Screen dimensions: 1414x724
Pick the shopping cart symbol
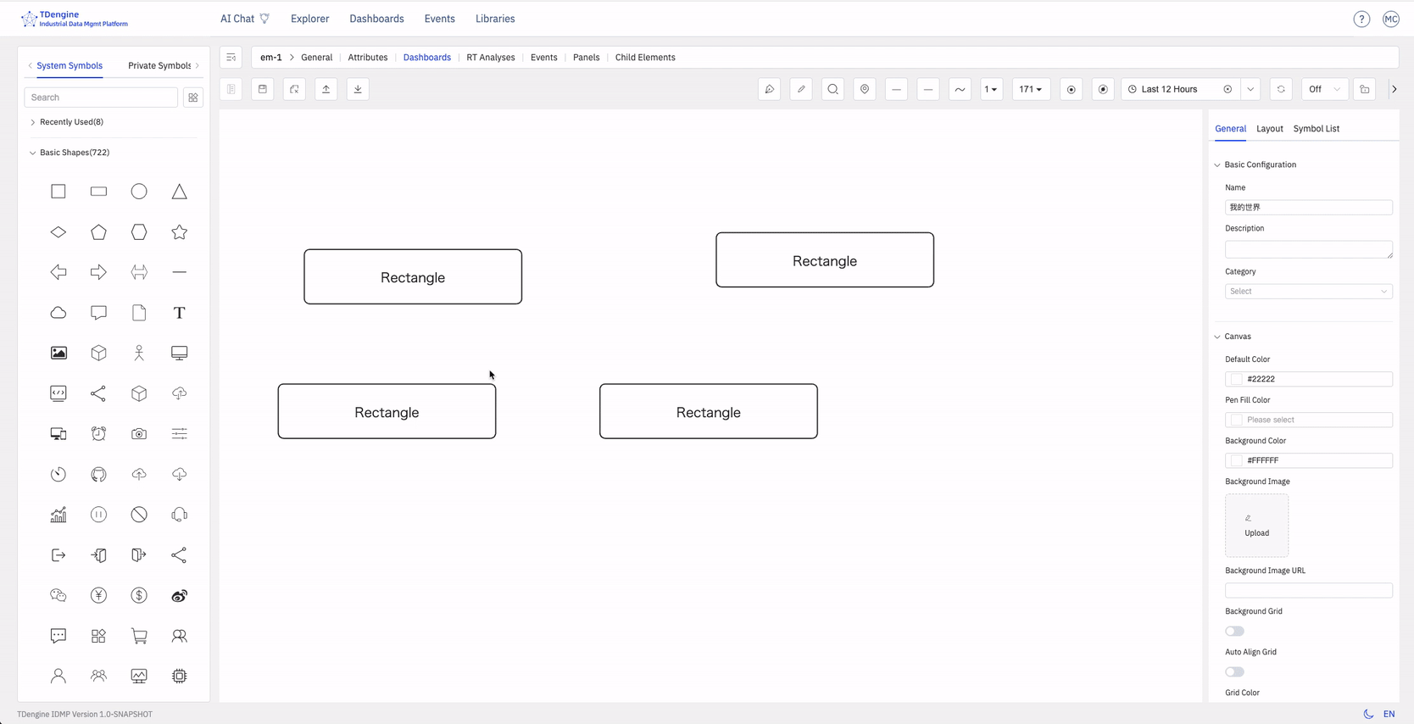tap(139, 636)
